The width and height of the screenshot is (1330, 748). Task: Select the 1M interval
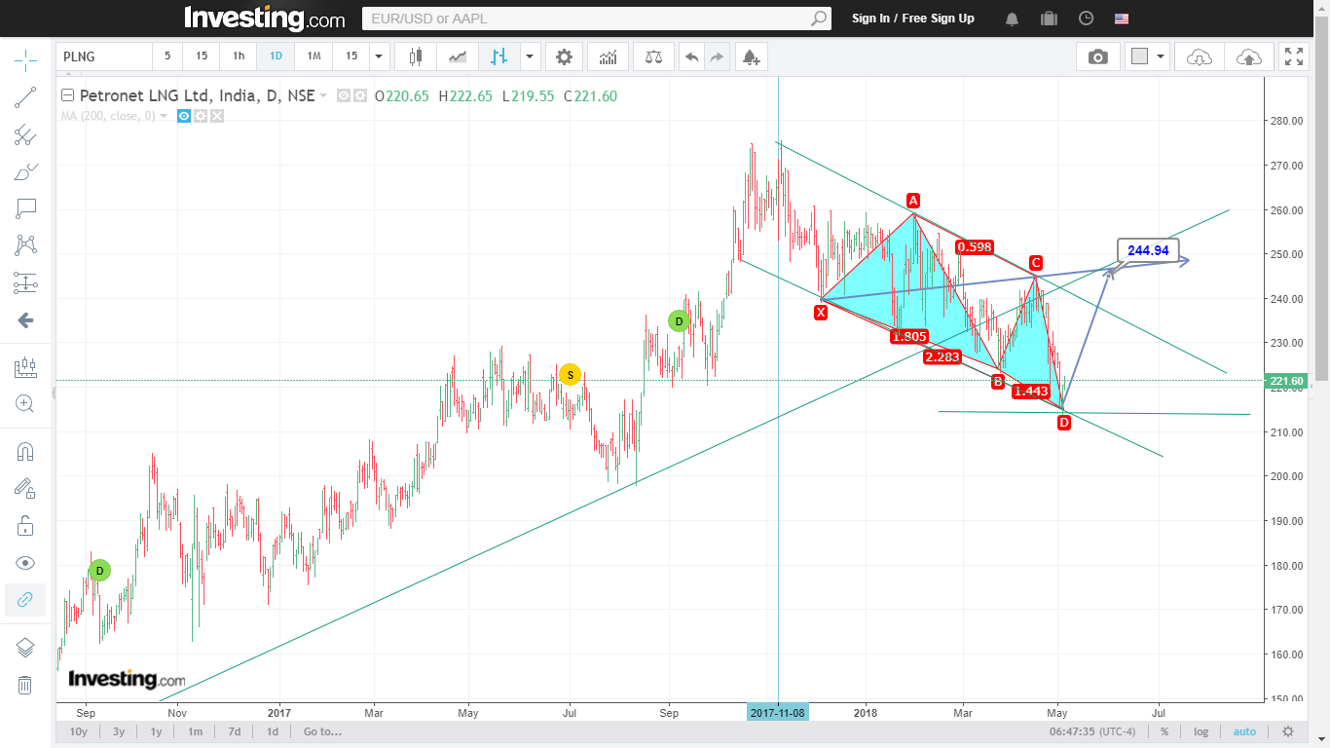tap(314, 56)
